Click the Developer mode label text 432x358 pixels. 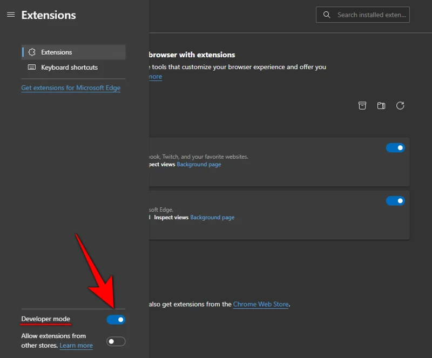click(46, 319)
